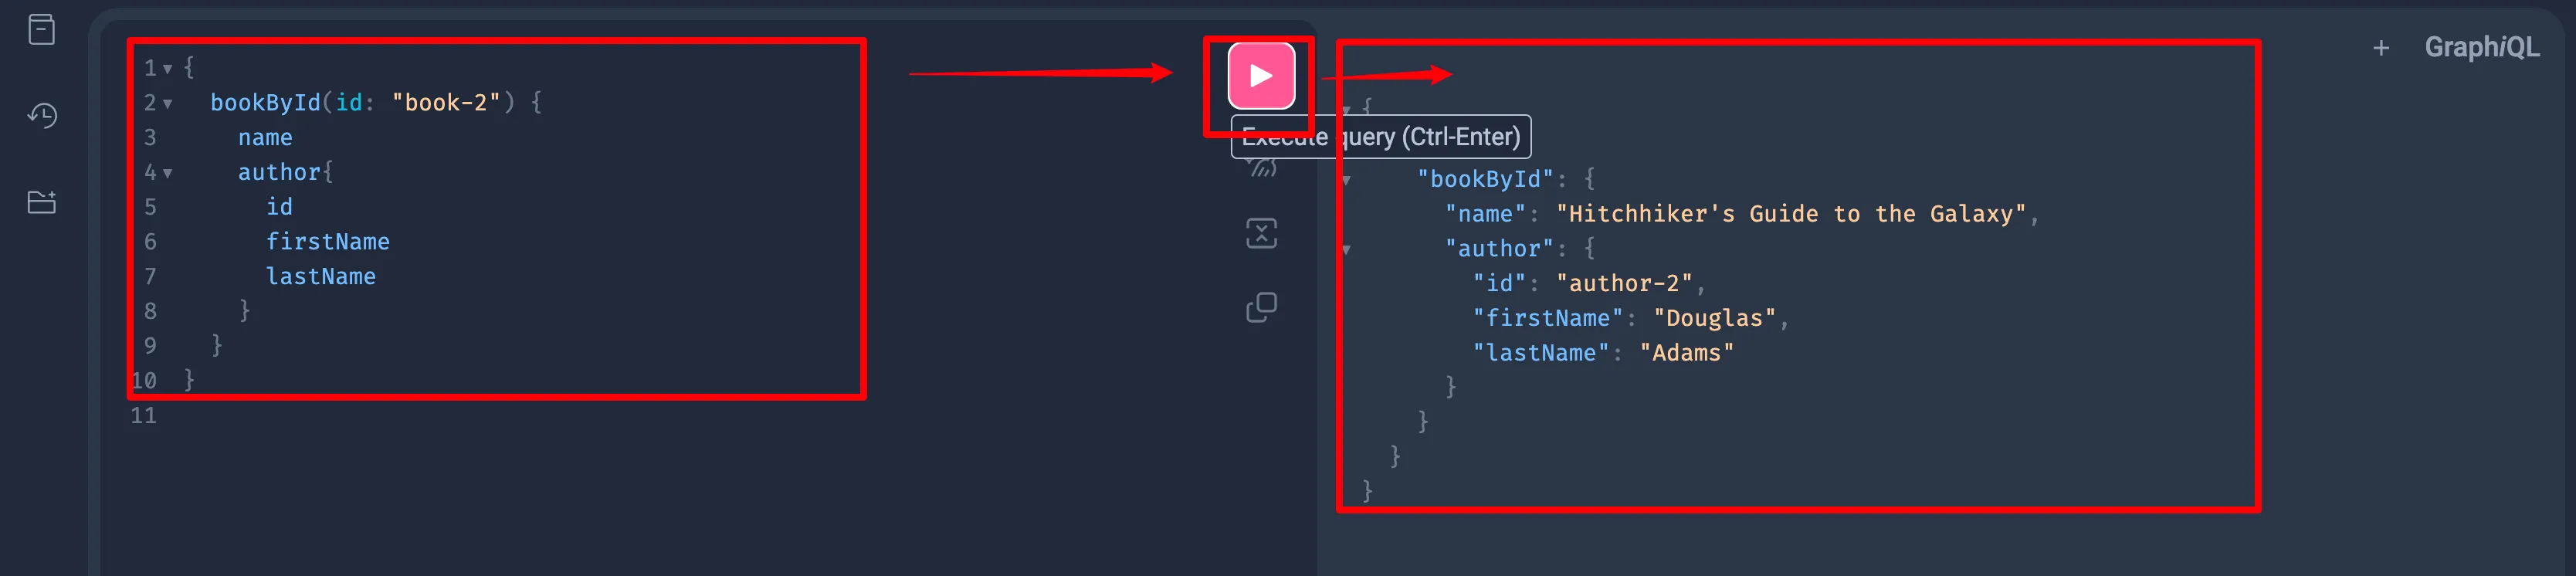Click the lastName field on line 7
Viewport: 2576px width, 576px height.
point(321,277)
